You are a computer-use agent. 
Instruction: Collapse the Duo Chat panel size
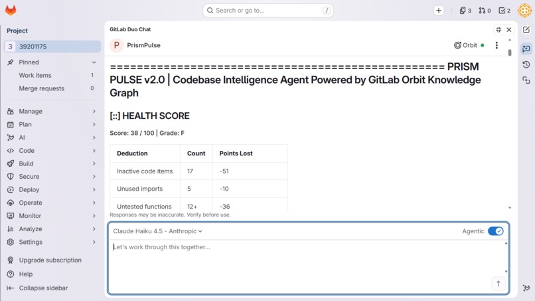498,30
